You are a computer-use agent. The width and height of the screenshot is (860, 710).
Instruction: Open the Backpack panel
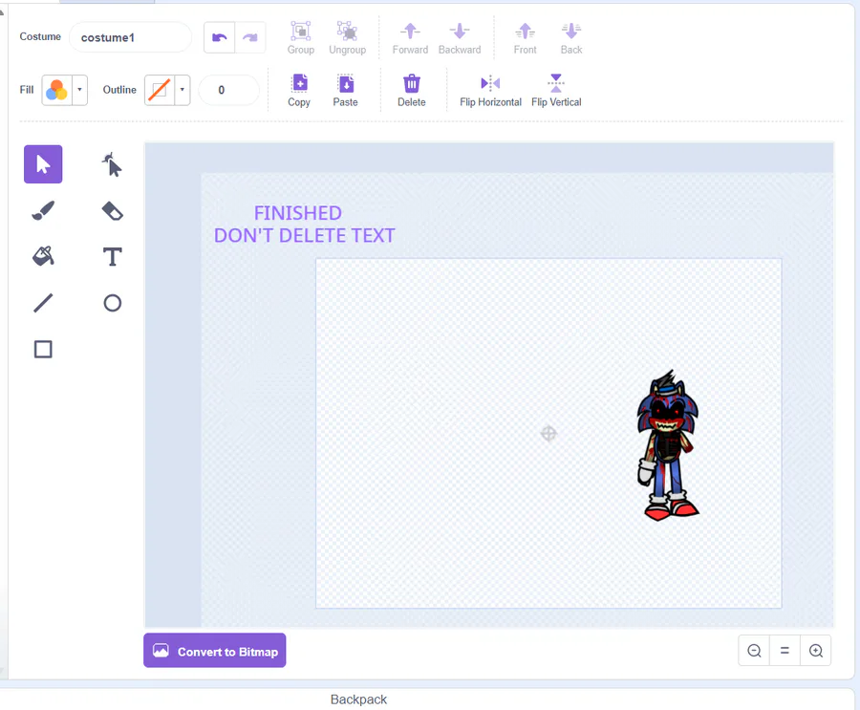358,699
